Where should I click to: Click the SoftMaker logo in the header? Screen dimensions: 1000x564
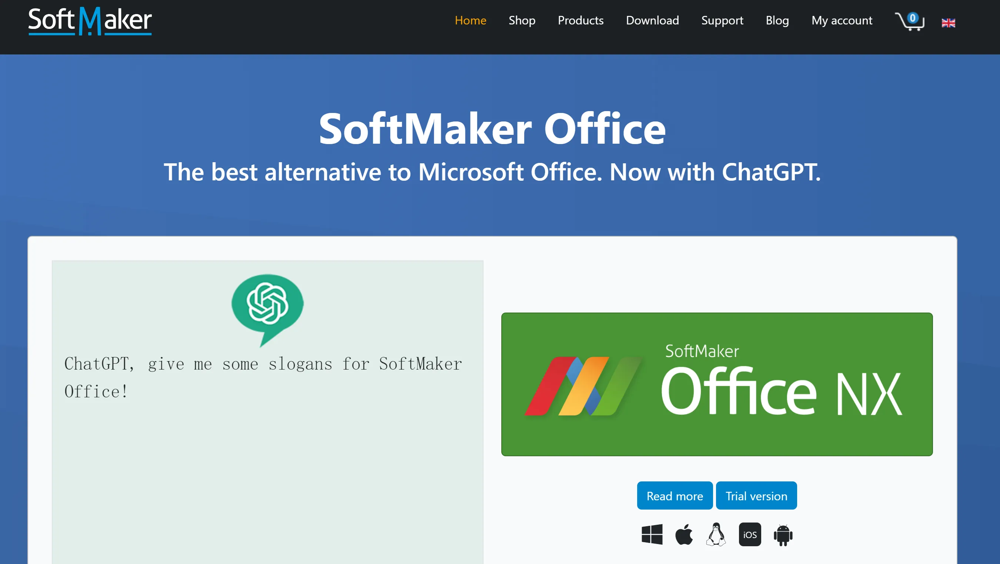coord(90,21)
